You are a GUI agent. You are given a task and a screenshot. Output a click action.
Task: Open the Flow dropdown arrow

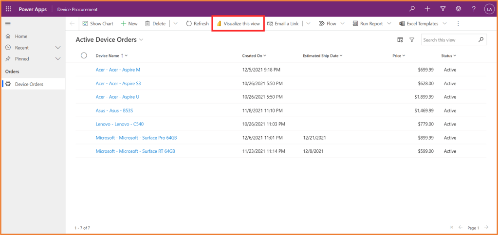[x=343, y=23]
